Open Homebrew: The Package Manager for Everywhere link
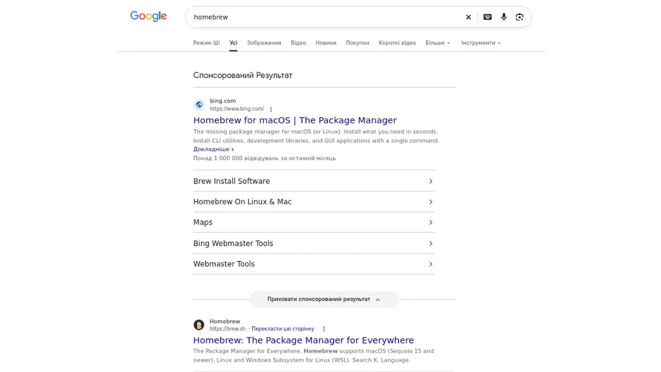This screenshot has width=661, height=372. click(303, 340)
